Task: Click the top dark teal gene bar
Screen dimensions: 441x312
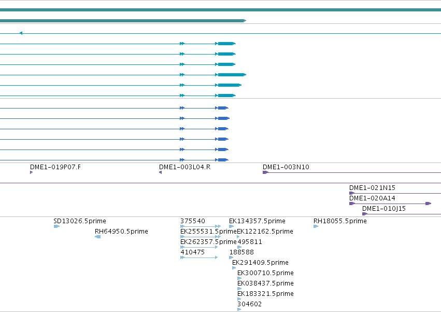Action: click(221, 10)
